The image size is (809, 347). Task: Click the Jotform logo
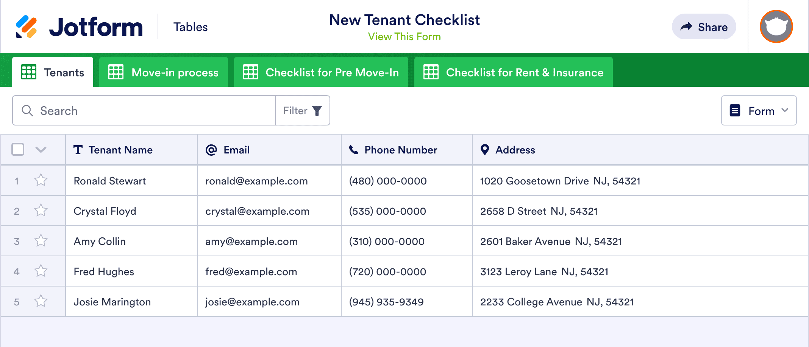[80, 26]
